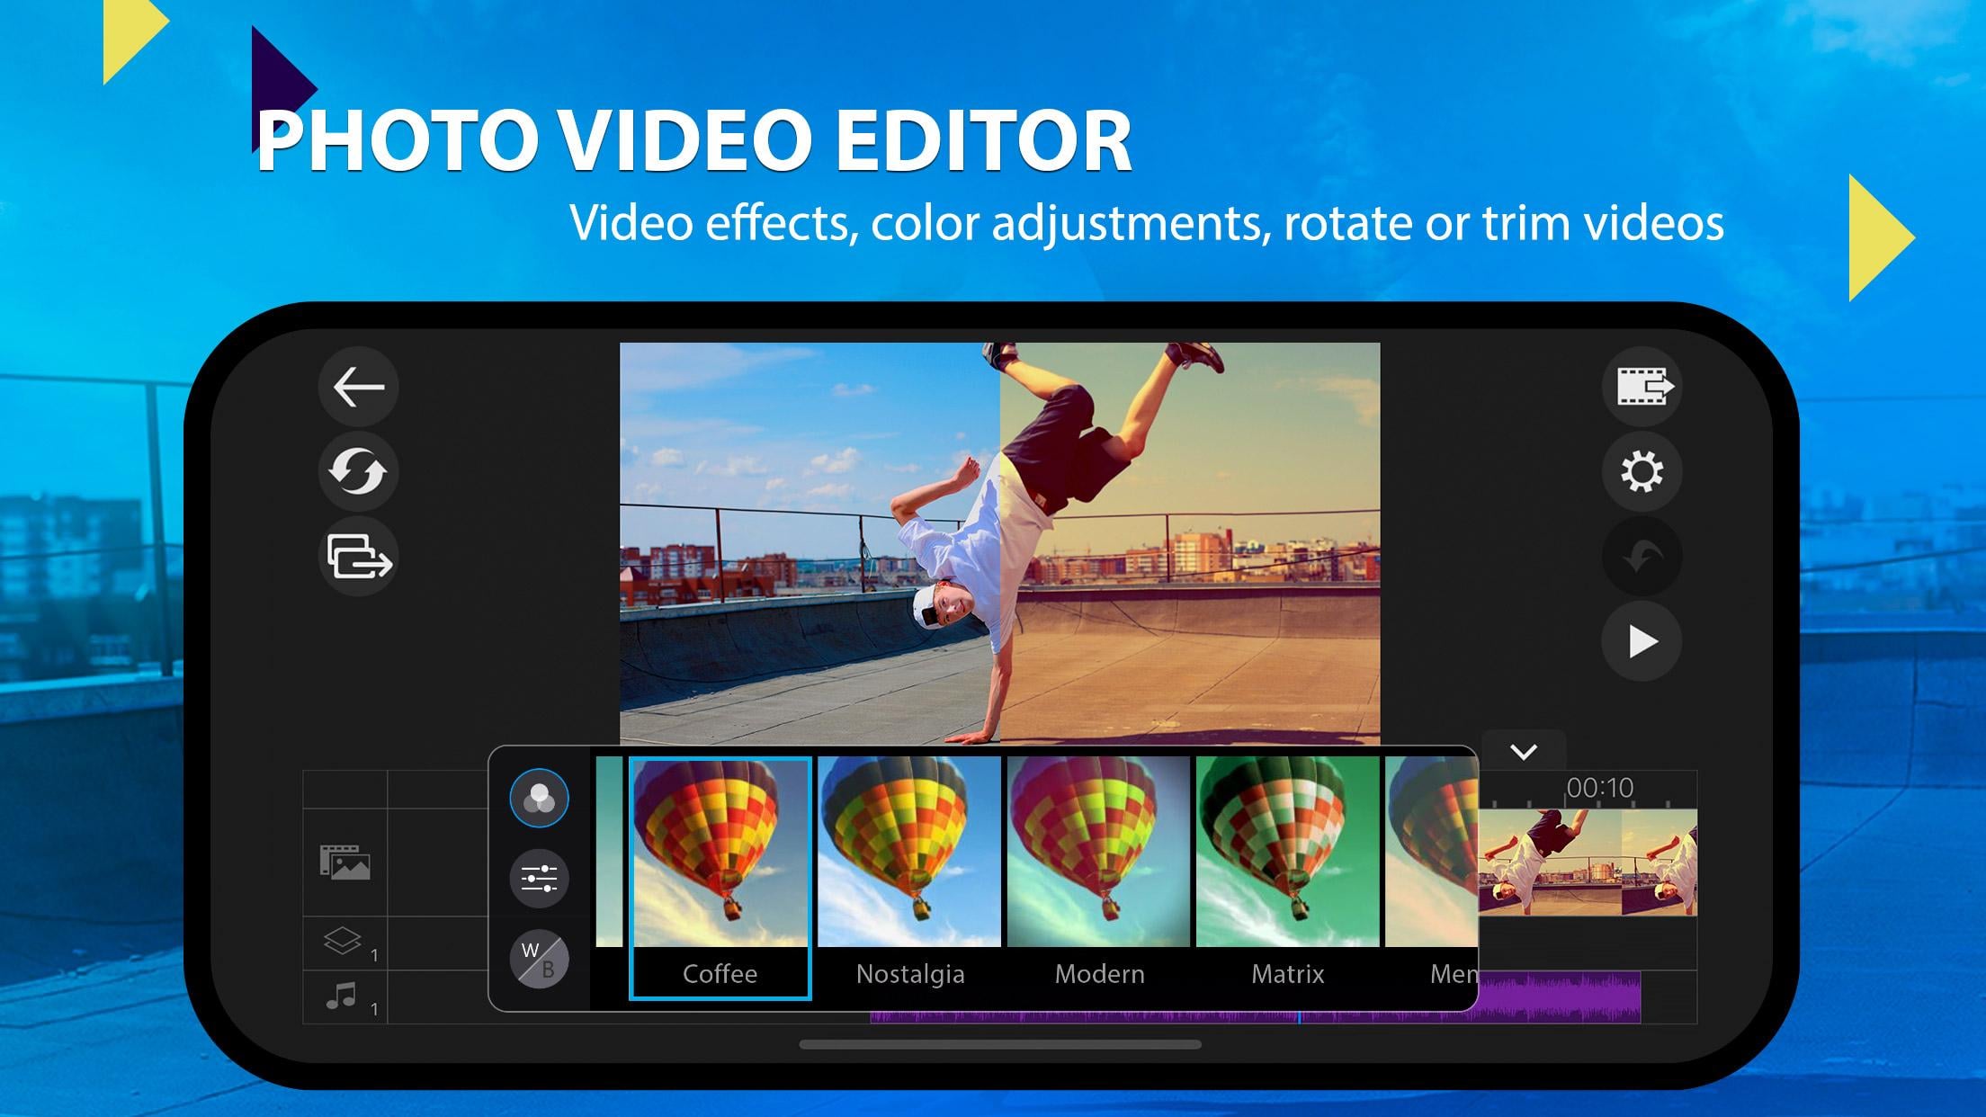Tap the music note audio track icon
The image size is (1986, 1117).
[x=342, y=996]
